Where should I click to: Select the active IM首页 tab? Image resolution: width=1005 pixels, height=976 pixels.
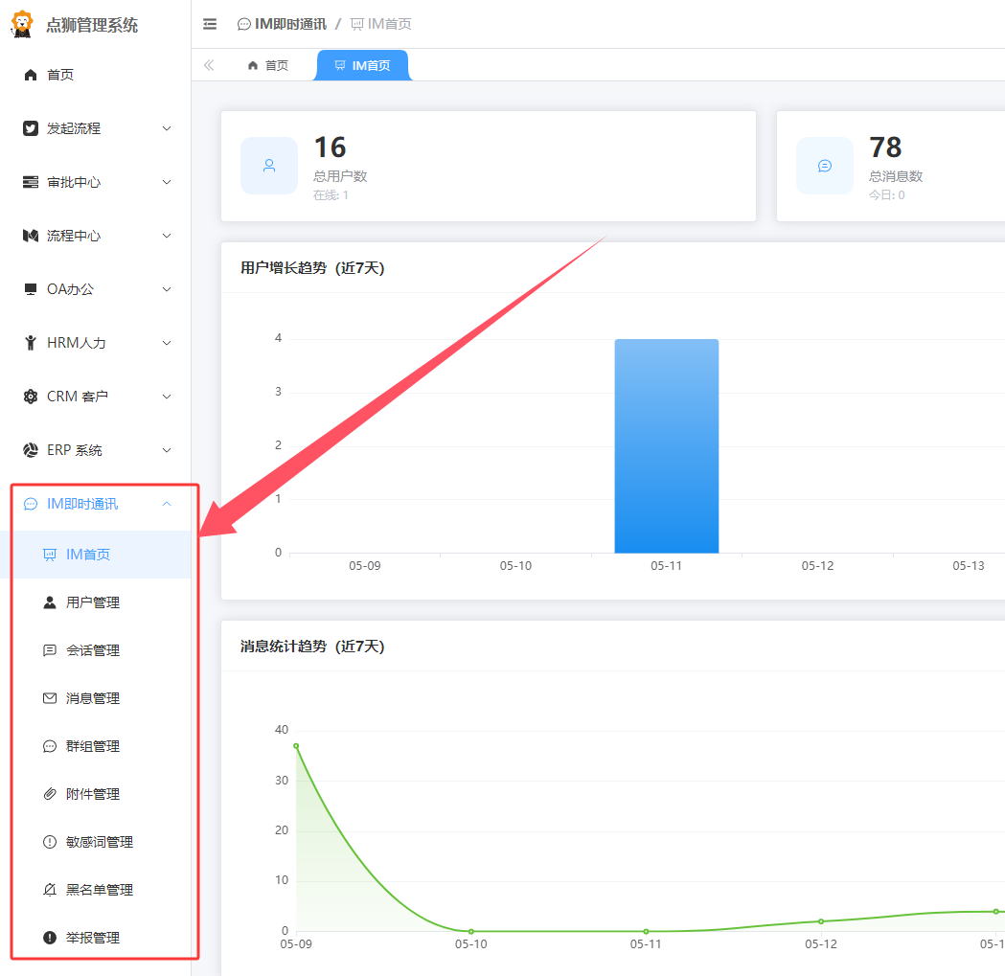click(363, 65)
